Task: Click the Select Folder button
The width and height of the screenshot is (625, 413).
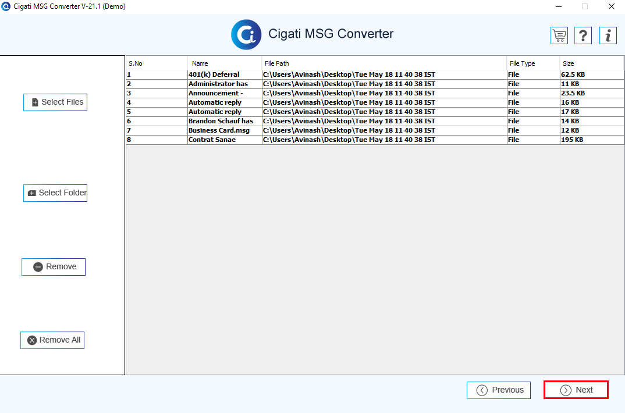Action: (x=55, y=193)
